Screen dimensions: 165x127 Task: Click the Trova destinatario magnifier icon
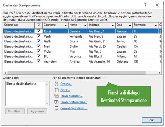pos(56,102)
